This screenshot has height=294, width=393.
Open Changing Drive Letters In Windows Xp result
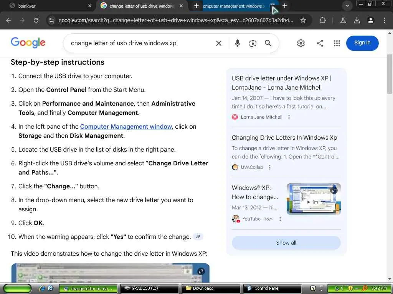(284, 138)
